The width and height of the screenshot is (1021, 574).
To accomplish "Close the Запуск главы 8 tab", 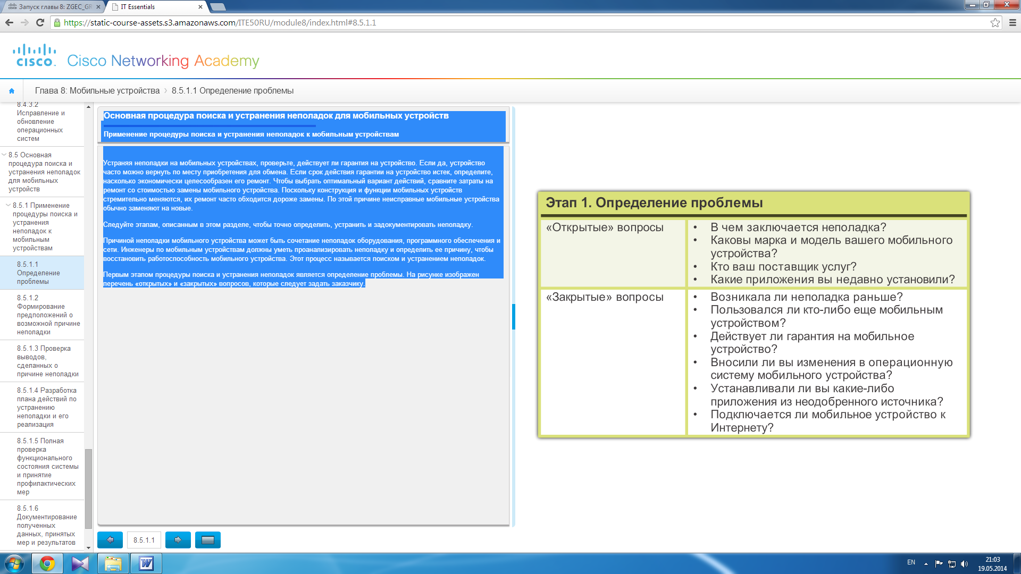I will click(x=98, y=7).
